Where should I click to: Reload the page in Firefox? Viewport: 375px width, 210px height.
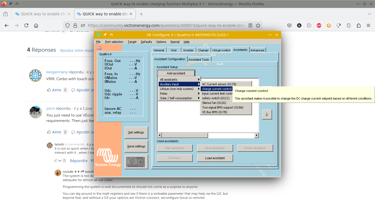tap(26, 25)
